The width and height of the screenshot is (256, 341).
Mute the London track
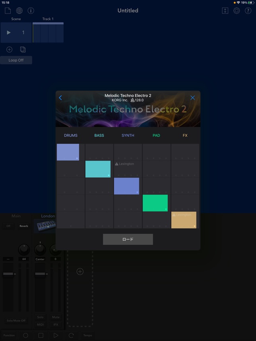point(56,317)
